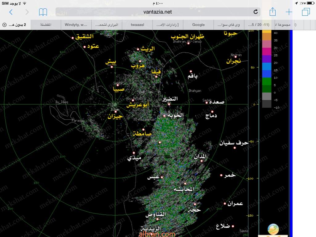
Task: Click the صبيا label on map
Action: (119, 89)
